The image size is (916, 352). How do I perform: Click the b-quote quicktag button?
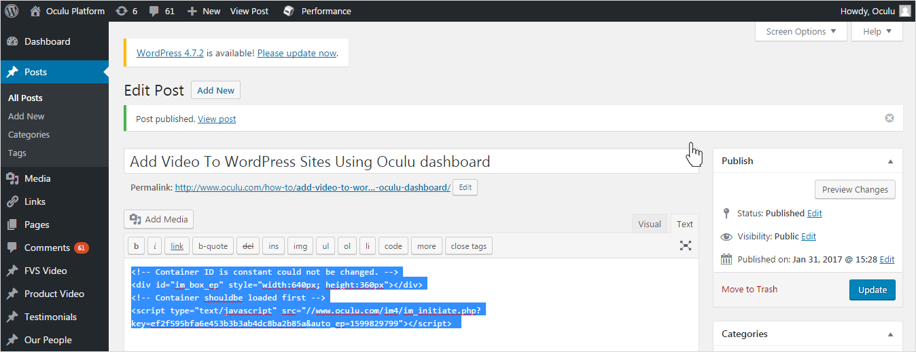[x=213, y=246]
